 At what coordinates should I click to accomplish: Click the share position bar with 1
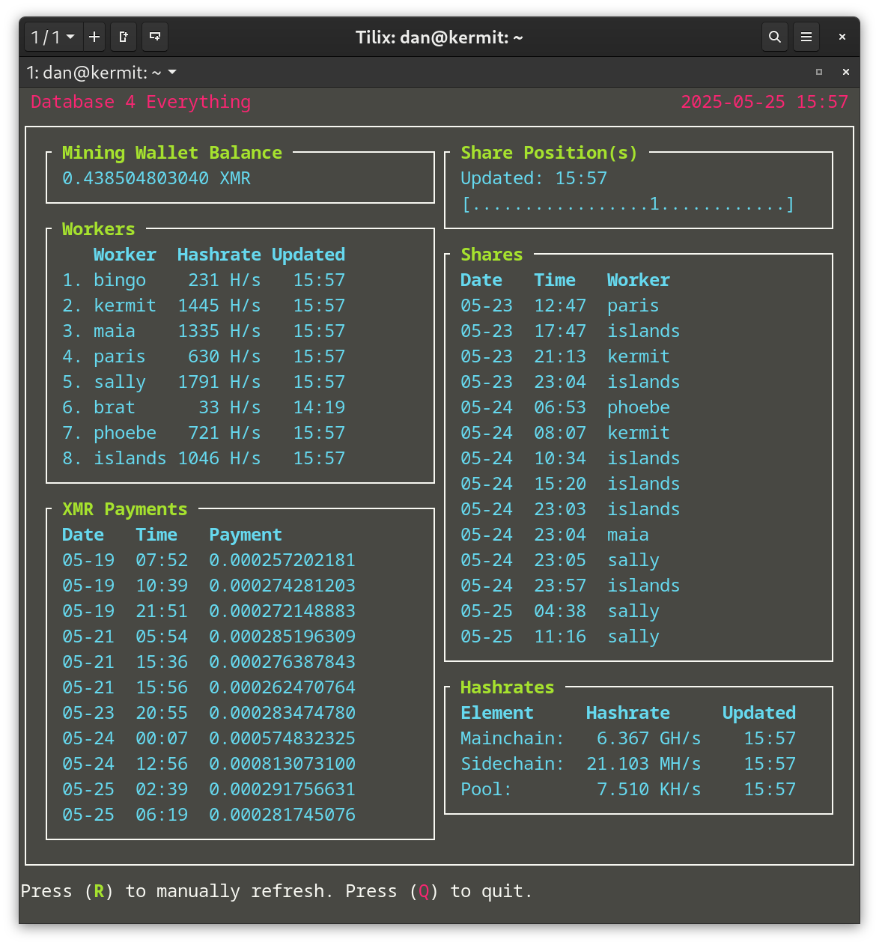click(627, 204)
